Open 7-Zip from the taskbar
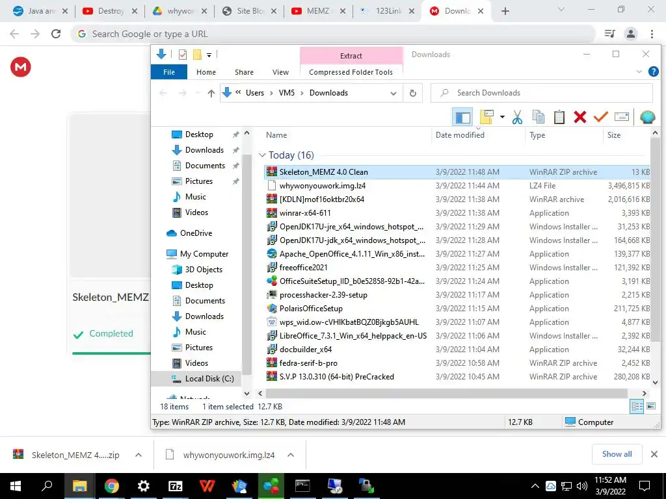Viewport: 666px width, 499px height. pyautogui.click(x=176, y=486)
